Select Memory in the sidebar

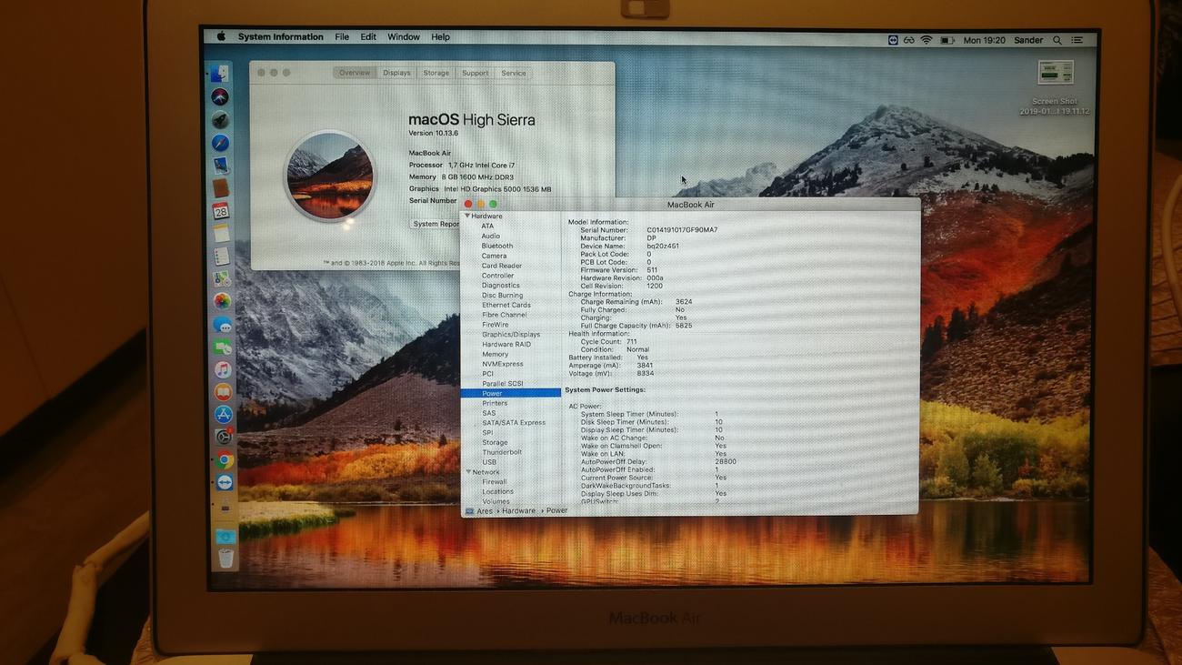(496, 354)
